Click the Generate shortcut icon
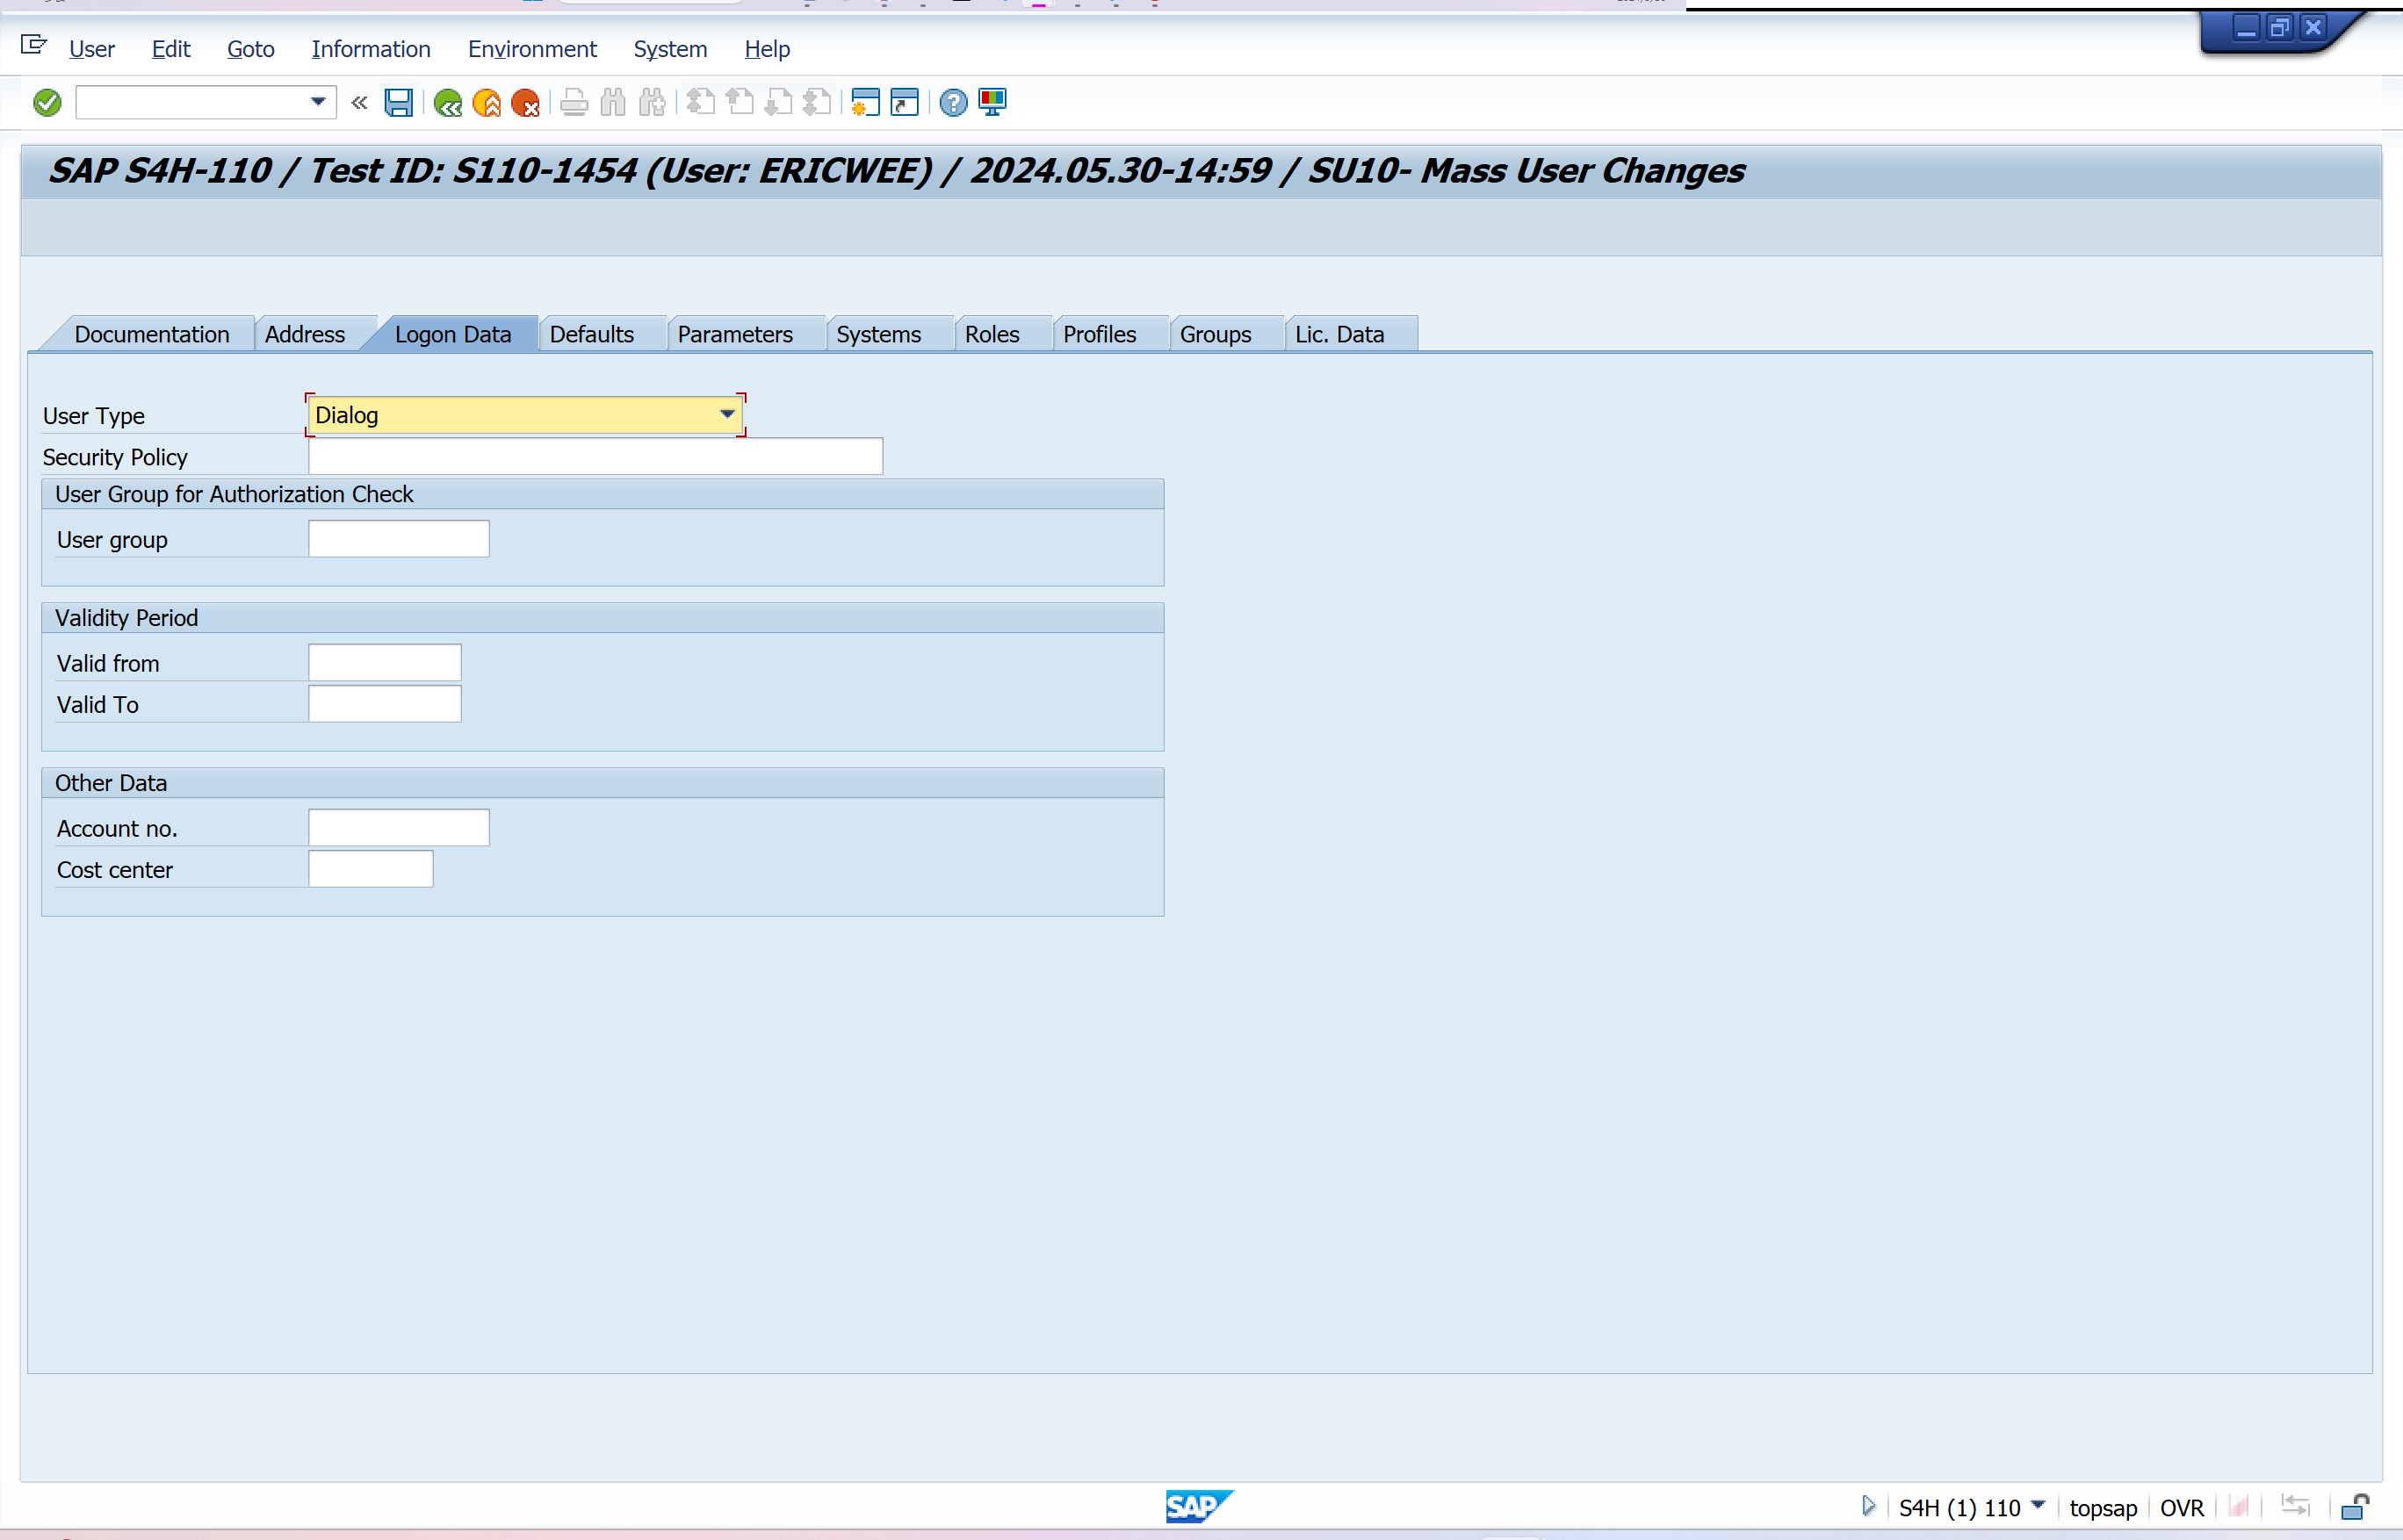Screen dimensions: 2403x1540 click(x=905, y=102)
